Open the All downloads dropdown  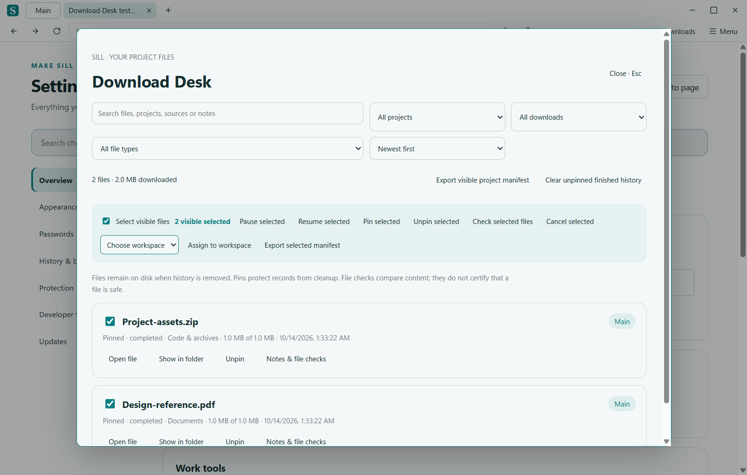[x=579, y=117]
